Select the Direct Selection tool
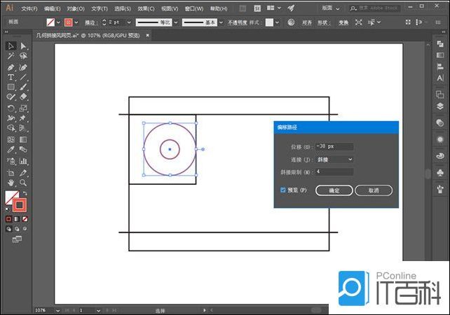Image resolution: width=450 pixels, height=315 pixels. (x=23, y=45)
